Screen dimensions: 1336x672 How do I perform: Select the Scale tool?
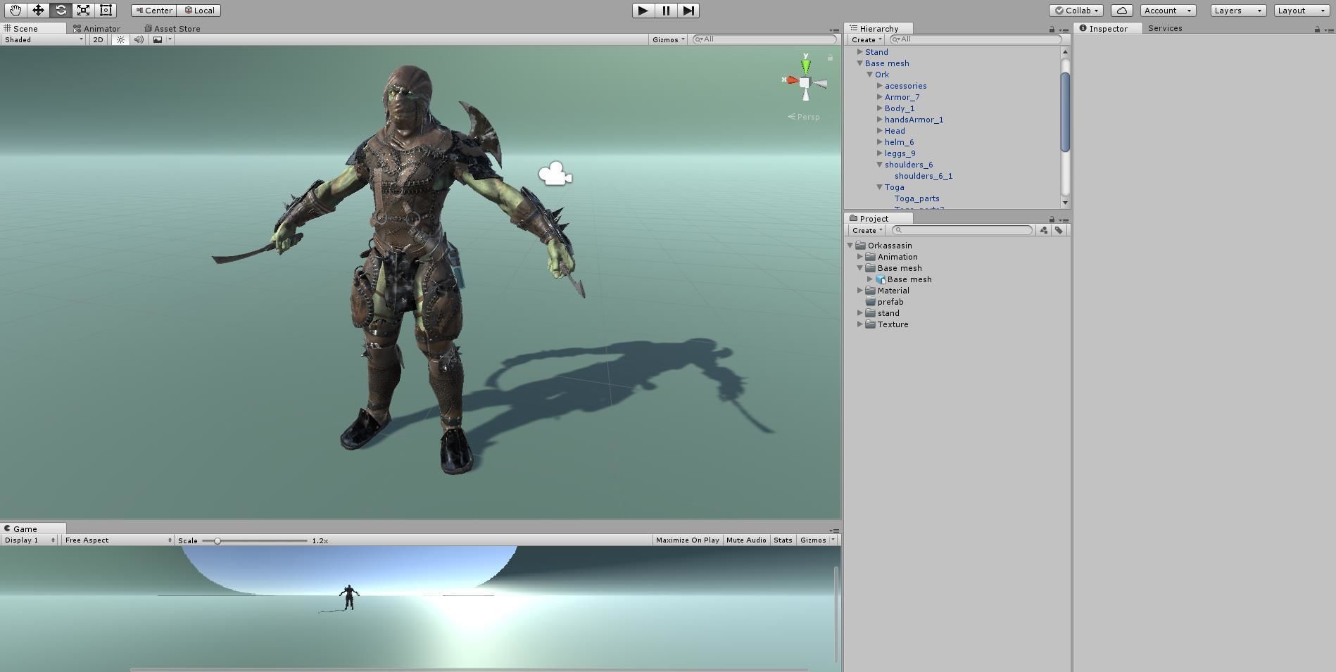click(83, 11)
